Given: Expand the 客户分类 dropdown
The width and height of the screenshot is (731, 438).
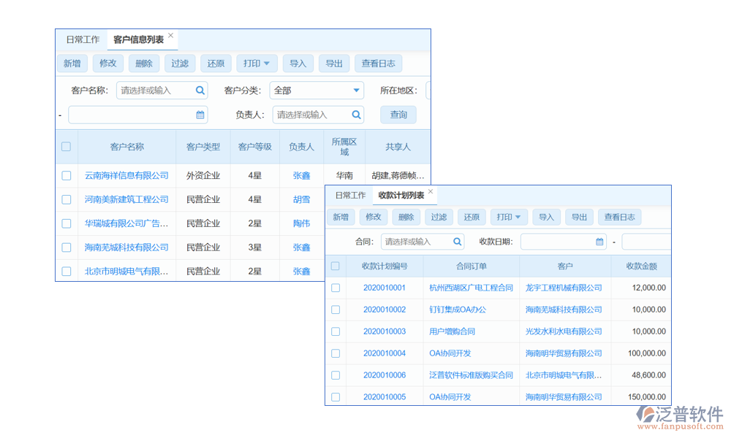Looking at the screenshot, I should (357, 91).
